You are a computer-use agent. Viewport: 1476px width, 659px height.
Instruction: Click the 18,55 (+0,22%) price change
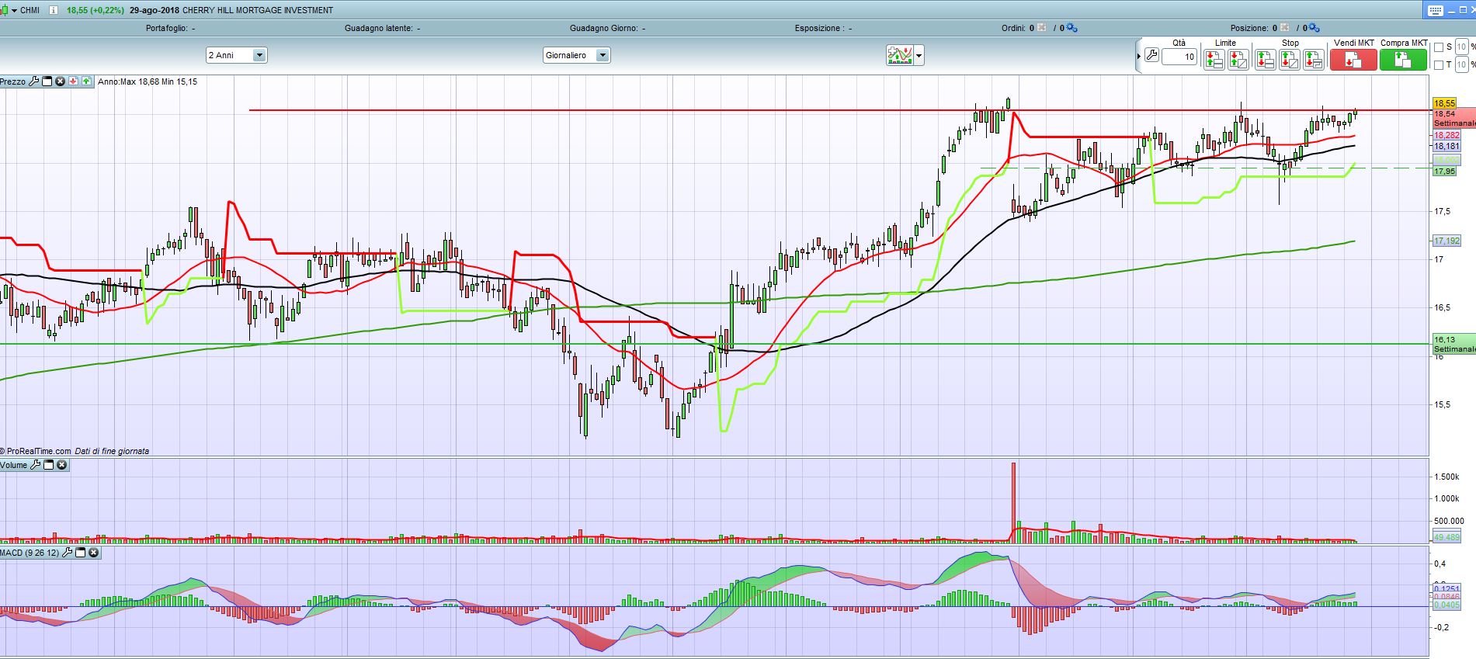[96, 10]
